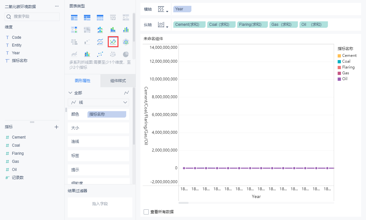Click the Oil purple legend swatch

coord(339,79)
